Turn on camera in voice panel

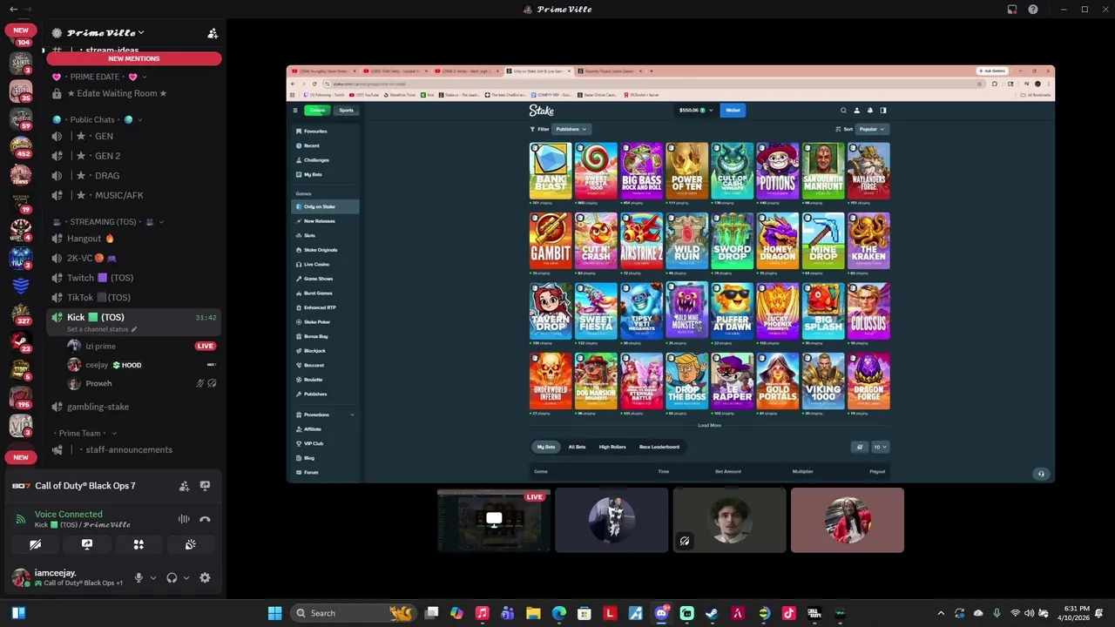(x=35, y=544)
